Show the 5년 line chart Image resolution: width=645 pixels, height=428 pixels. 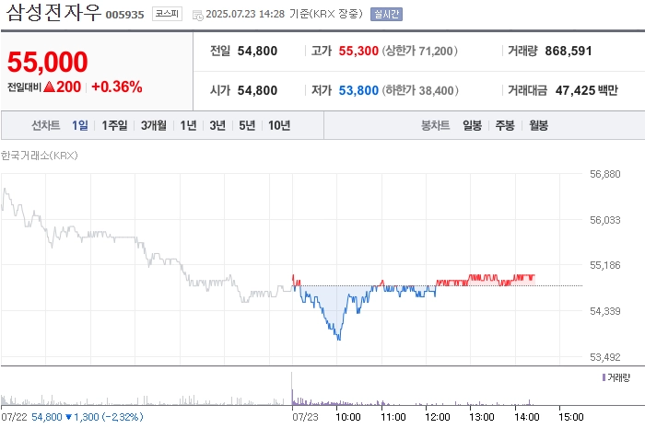pyautogui.click(x=247, y=125)
